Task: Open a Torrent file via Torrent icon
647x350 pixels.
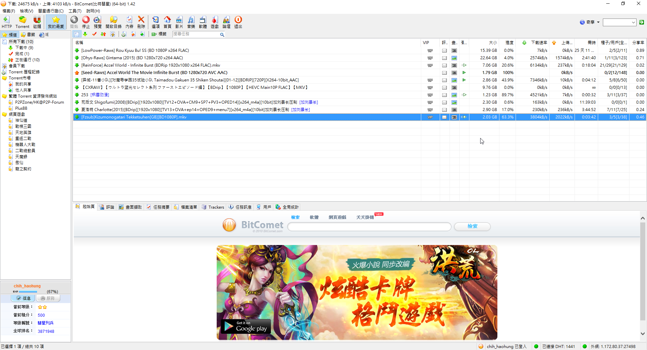Action: coord(22,22)
